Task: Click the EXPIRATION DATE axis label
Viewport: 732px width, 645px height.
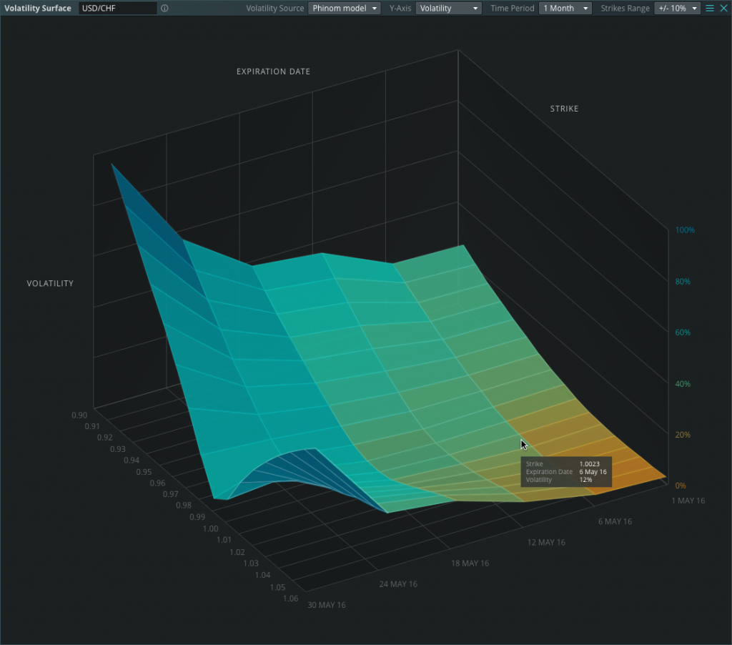Action: tap(273, 71)
